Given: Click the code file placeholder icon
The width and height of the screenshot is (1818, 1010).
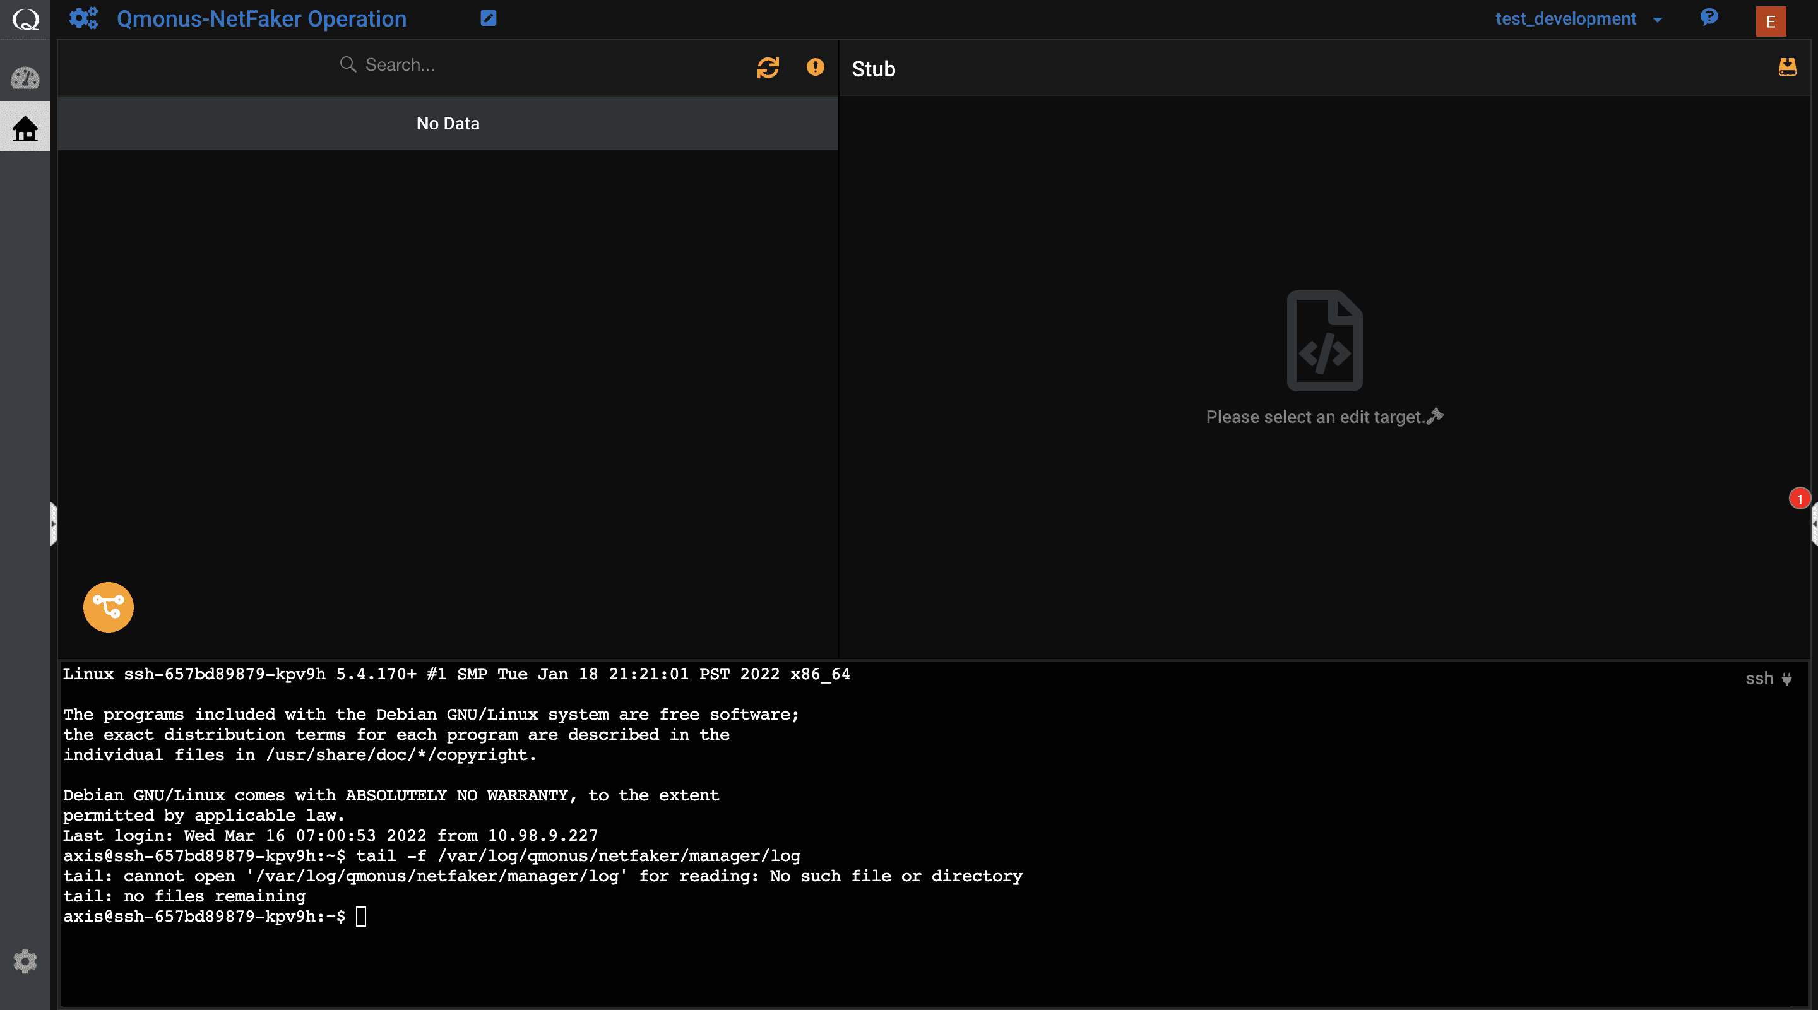Looking at the screenshot, I should click(x=1324, y=340).
